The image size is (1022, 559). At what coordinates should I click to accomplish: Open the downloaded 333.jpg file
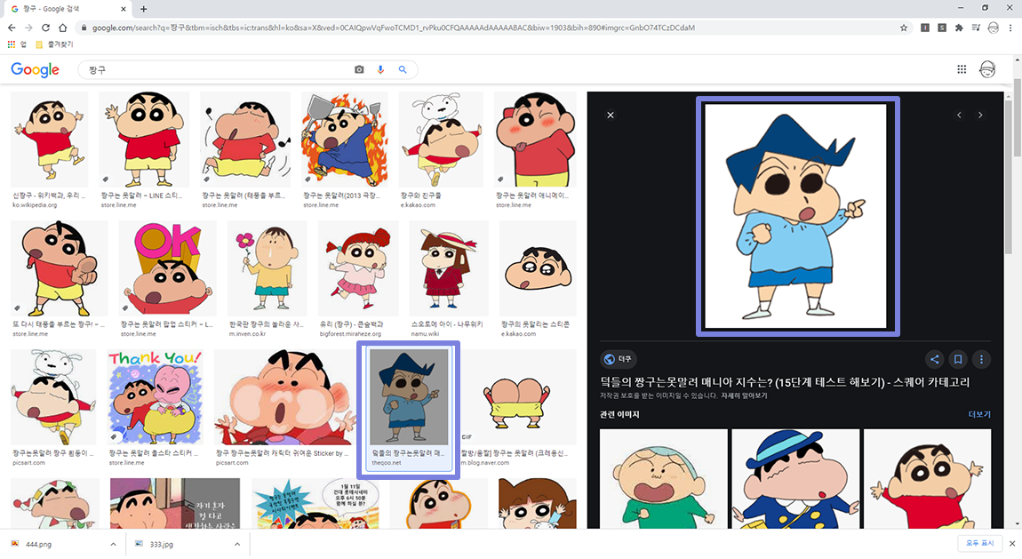click(163, 544)
